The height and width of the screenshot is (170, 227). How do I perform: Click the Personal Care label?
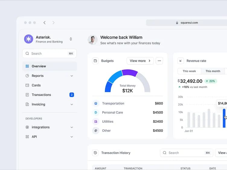(113, 112)
